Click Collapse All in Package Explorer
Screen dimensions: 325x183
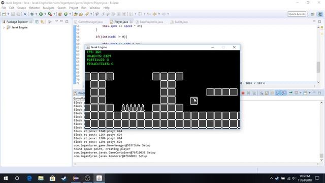[x=37, y=22]
